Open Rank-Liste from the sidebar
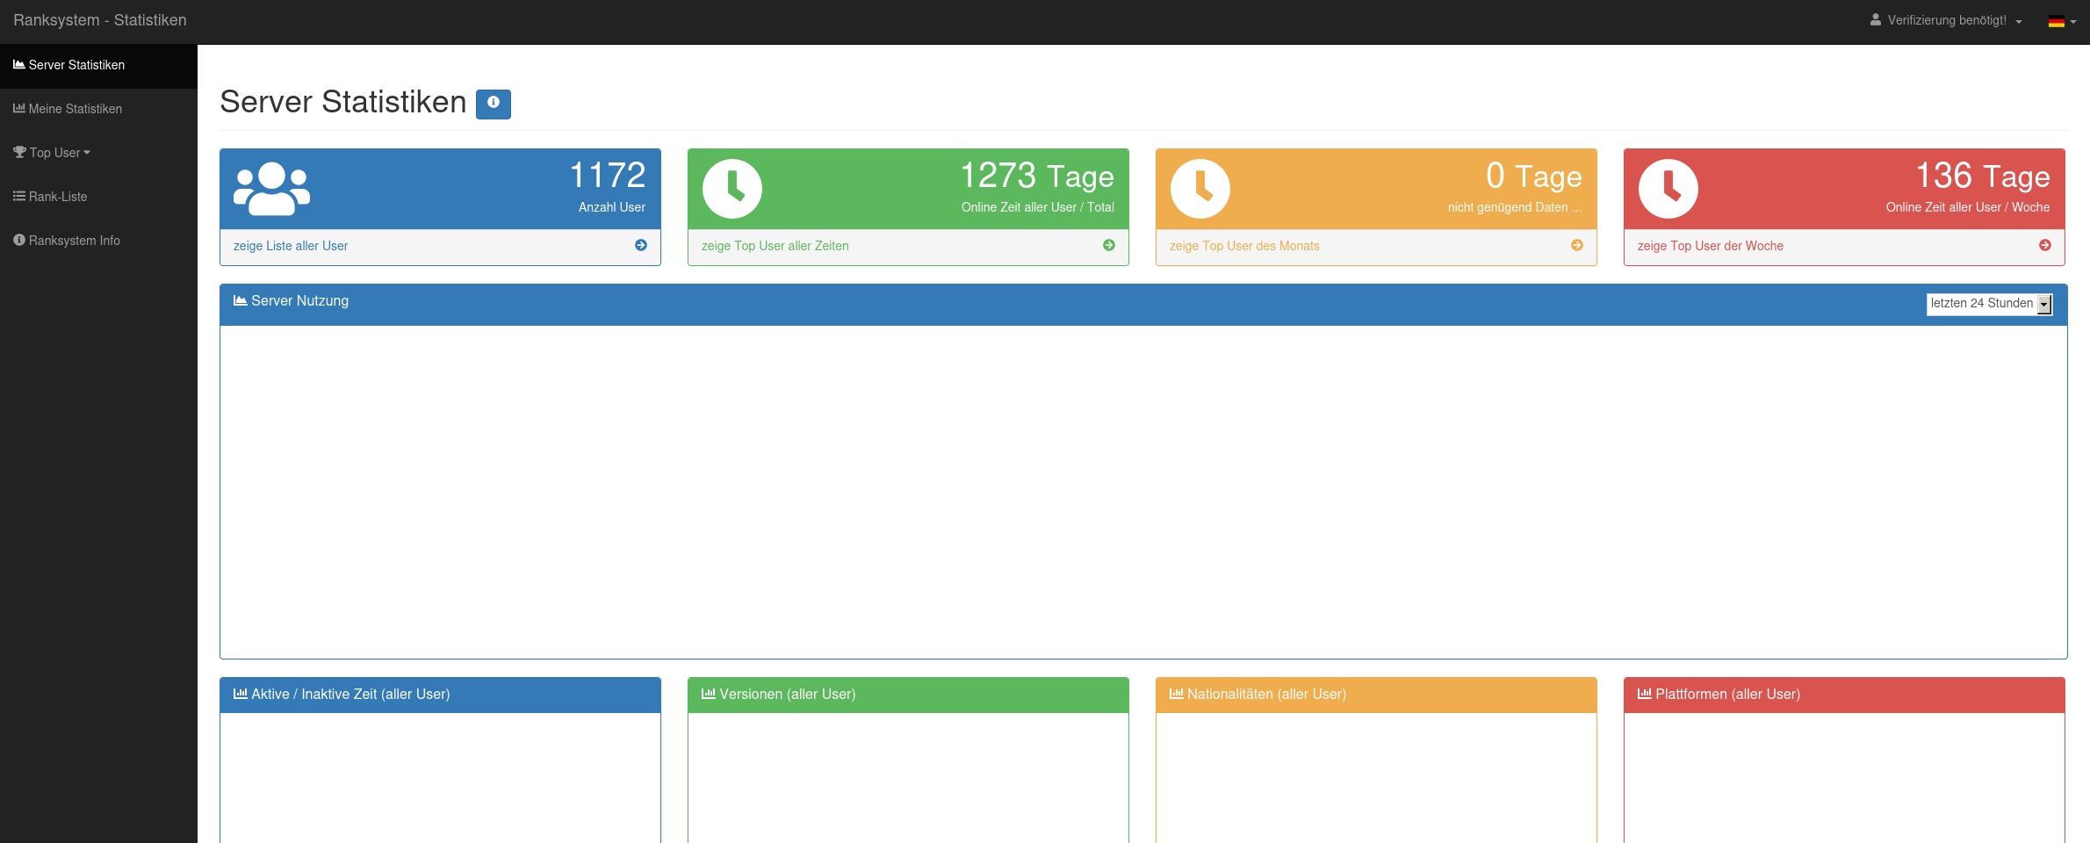Screen dimensions: 2090x843 pos(98,197)
